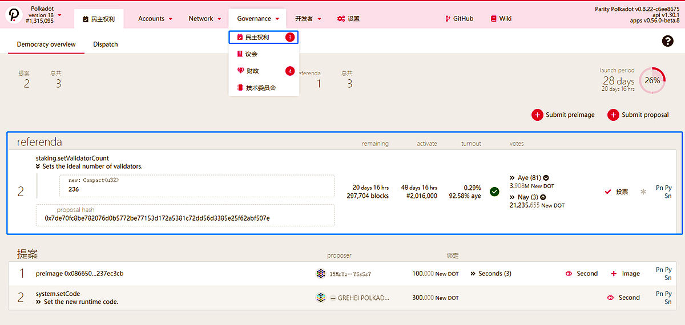Screen dimensions: 685x325
Task: Click the 92.58% aye turnout text
Action: click(x=465, y=196)
